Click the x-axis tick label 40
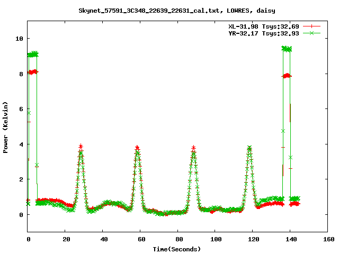Viewport: 339px width, 254px height. pyautogui.click(x=104, y=239)
